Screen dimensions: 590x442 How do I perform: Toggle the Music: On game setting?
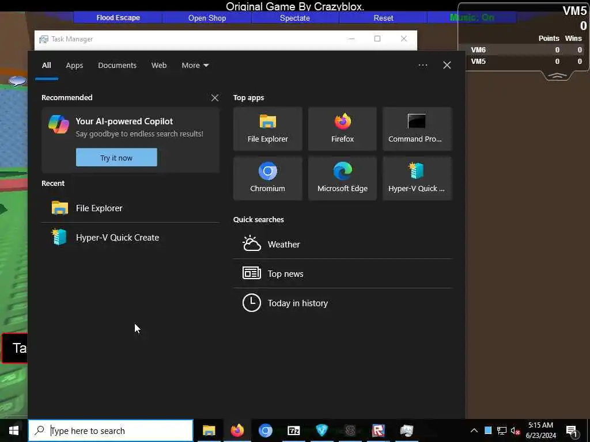click(472, 17)
